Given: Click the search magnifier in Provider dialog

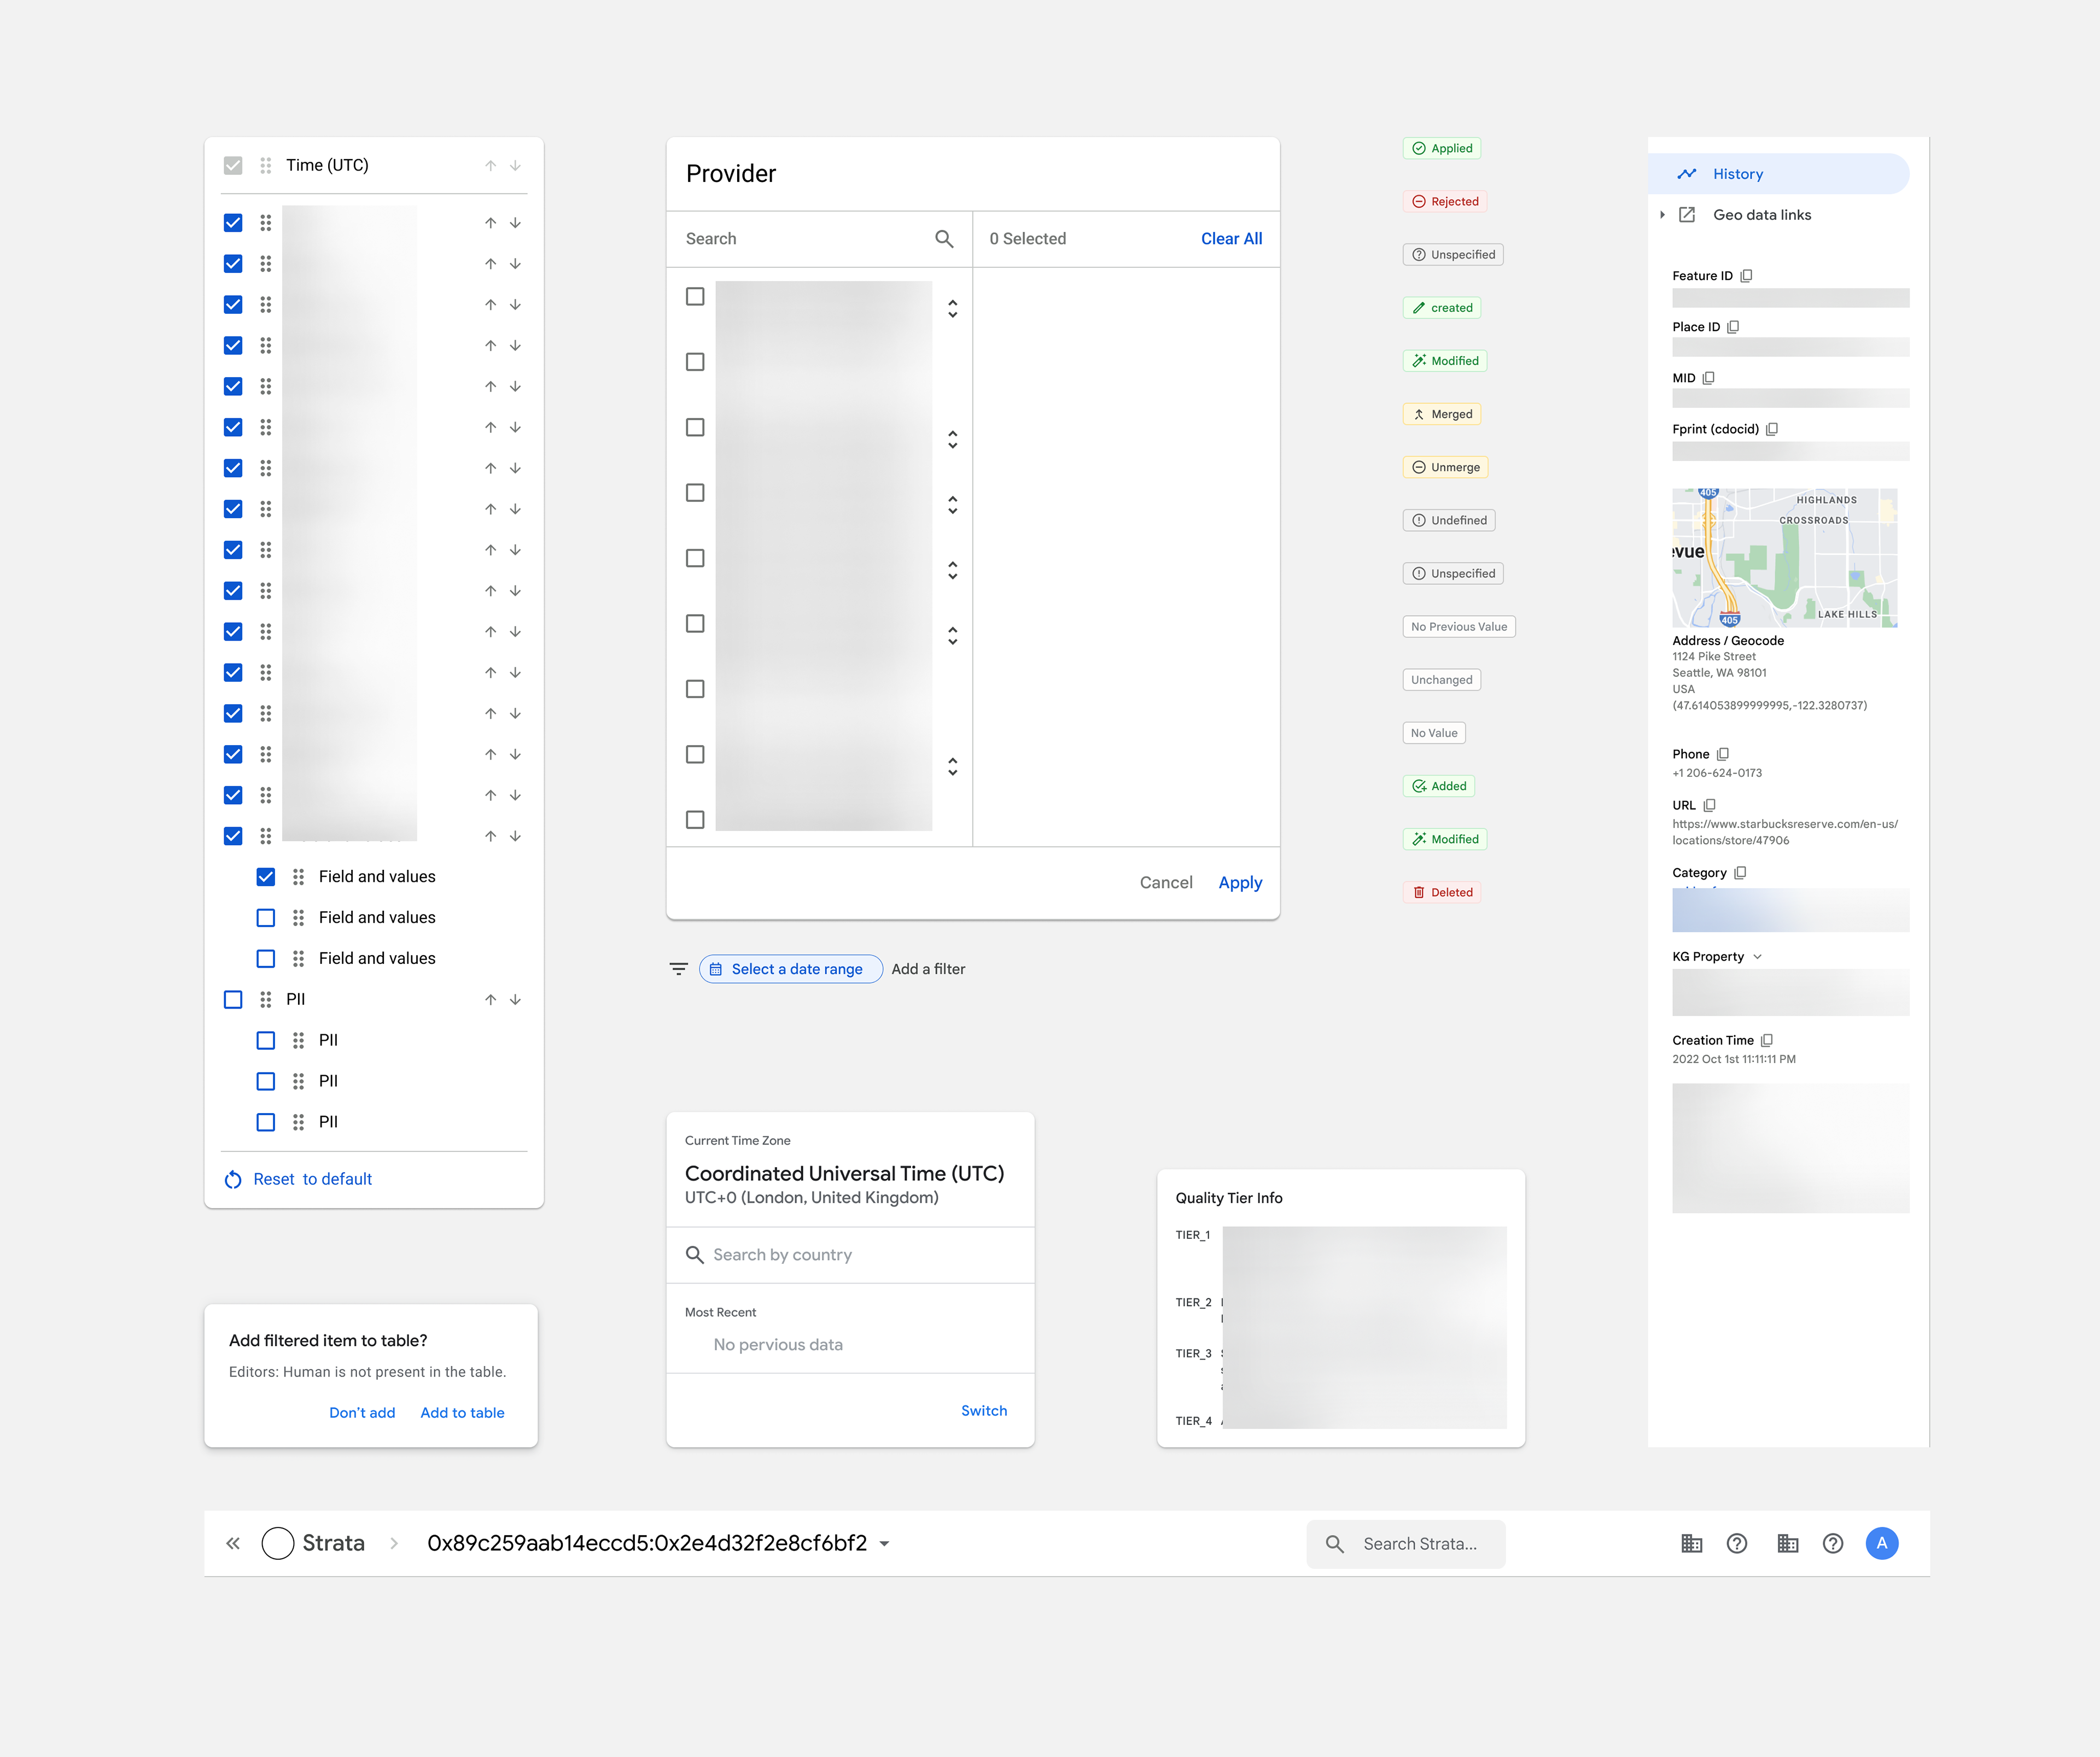Looking at the screenshot, I should coord(944,239).
